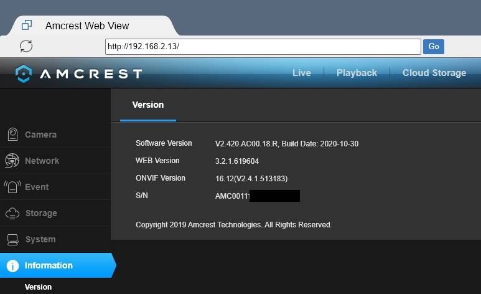Click the refresh icon beside the address bar
The image size is (481, 294).
click(26, 46)
